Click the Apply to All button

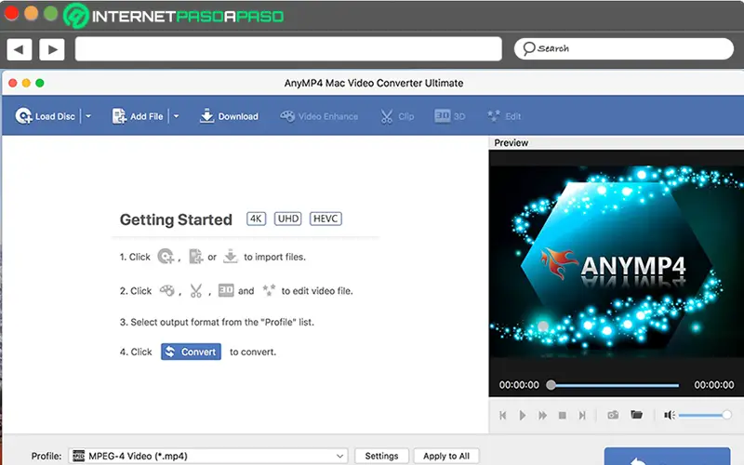pyautogui.click(x=446, y=456)
